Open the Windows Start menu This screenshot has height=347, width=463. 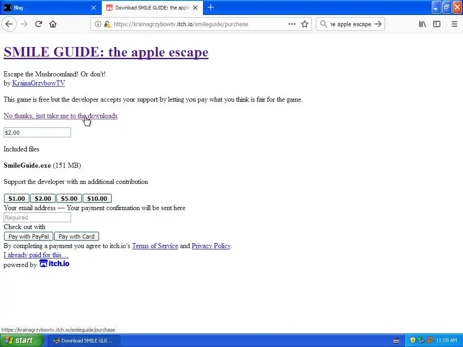(21, 341)
